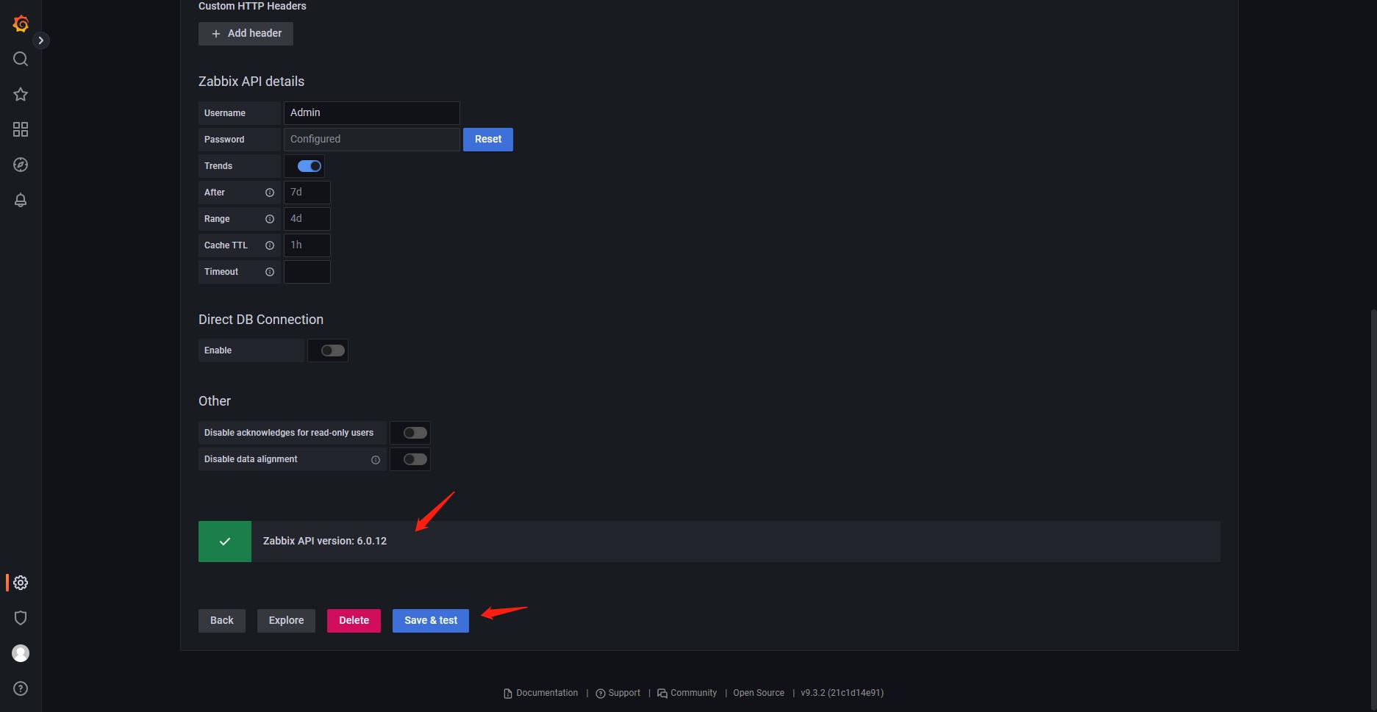Image resolution: width=1377 pixels, height=712 pixels.
Task: Open Starred dashboards star icon
Action: tap(21, 94)
